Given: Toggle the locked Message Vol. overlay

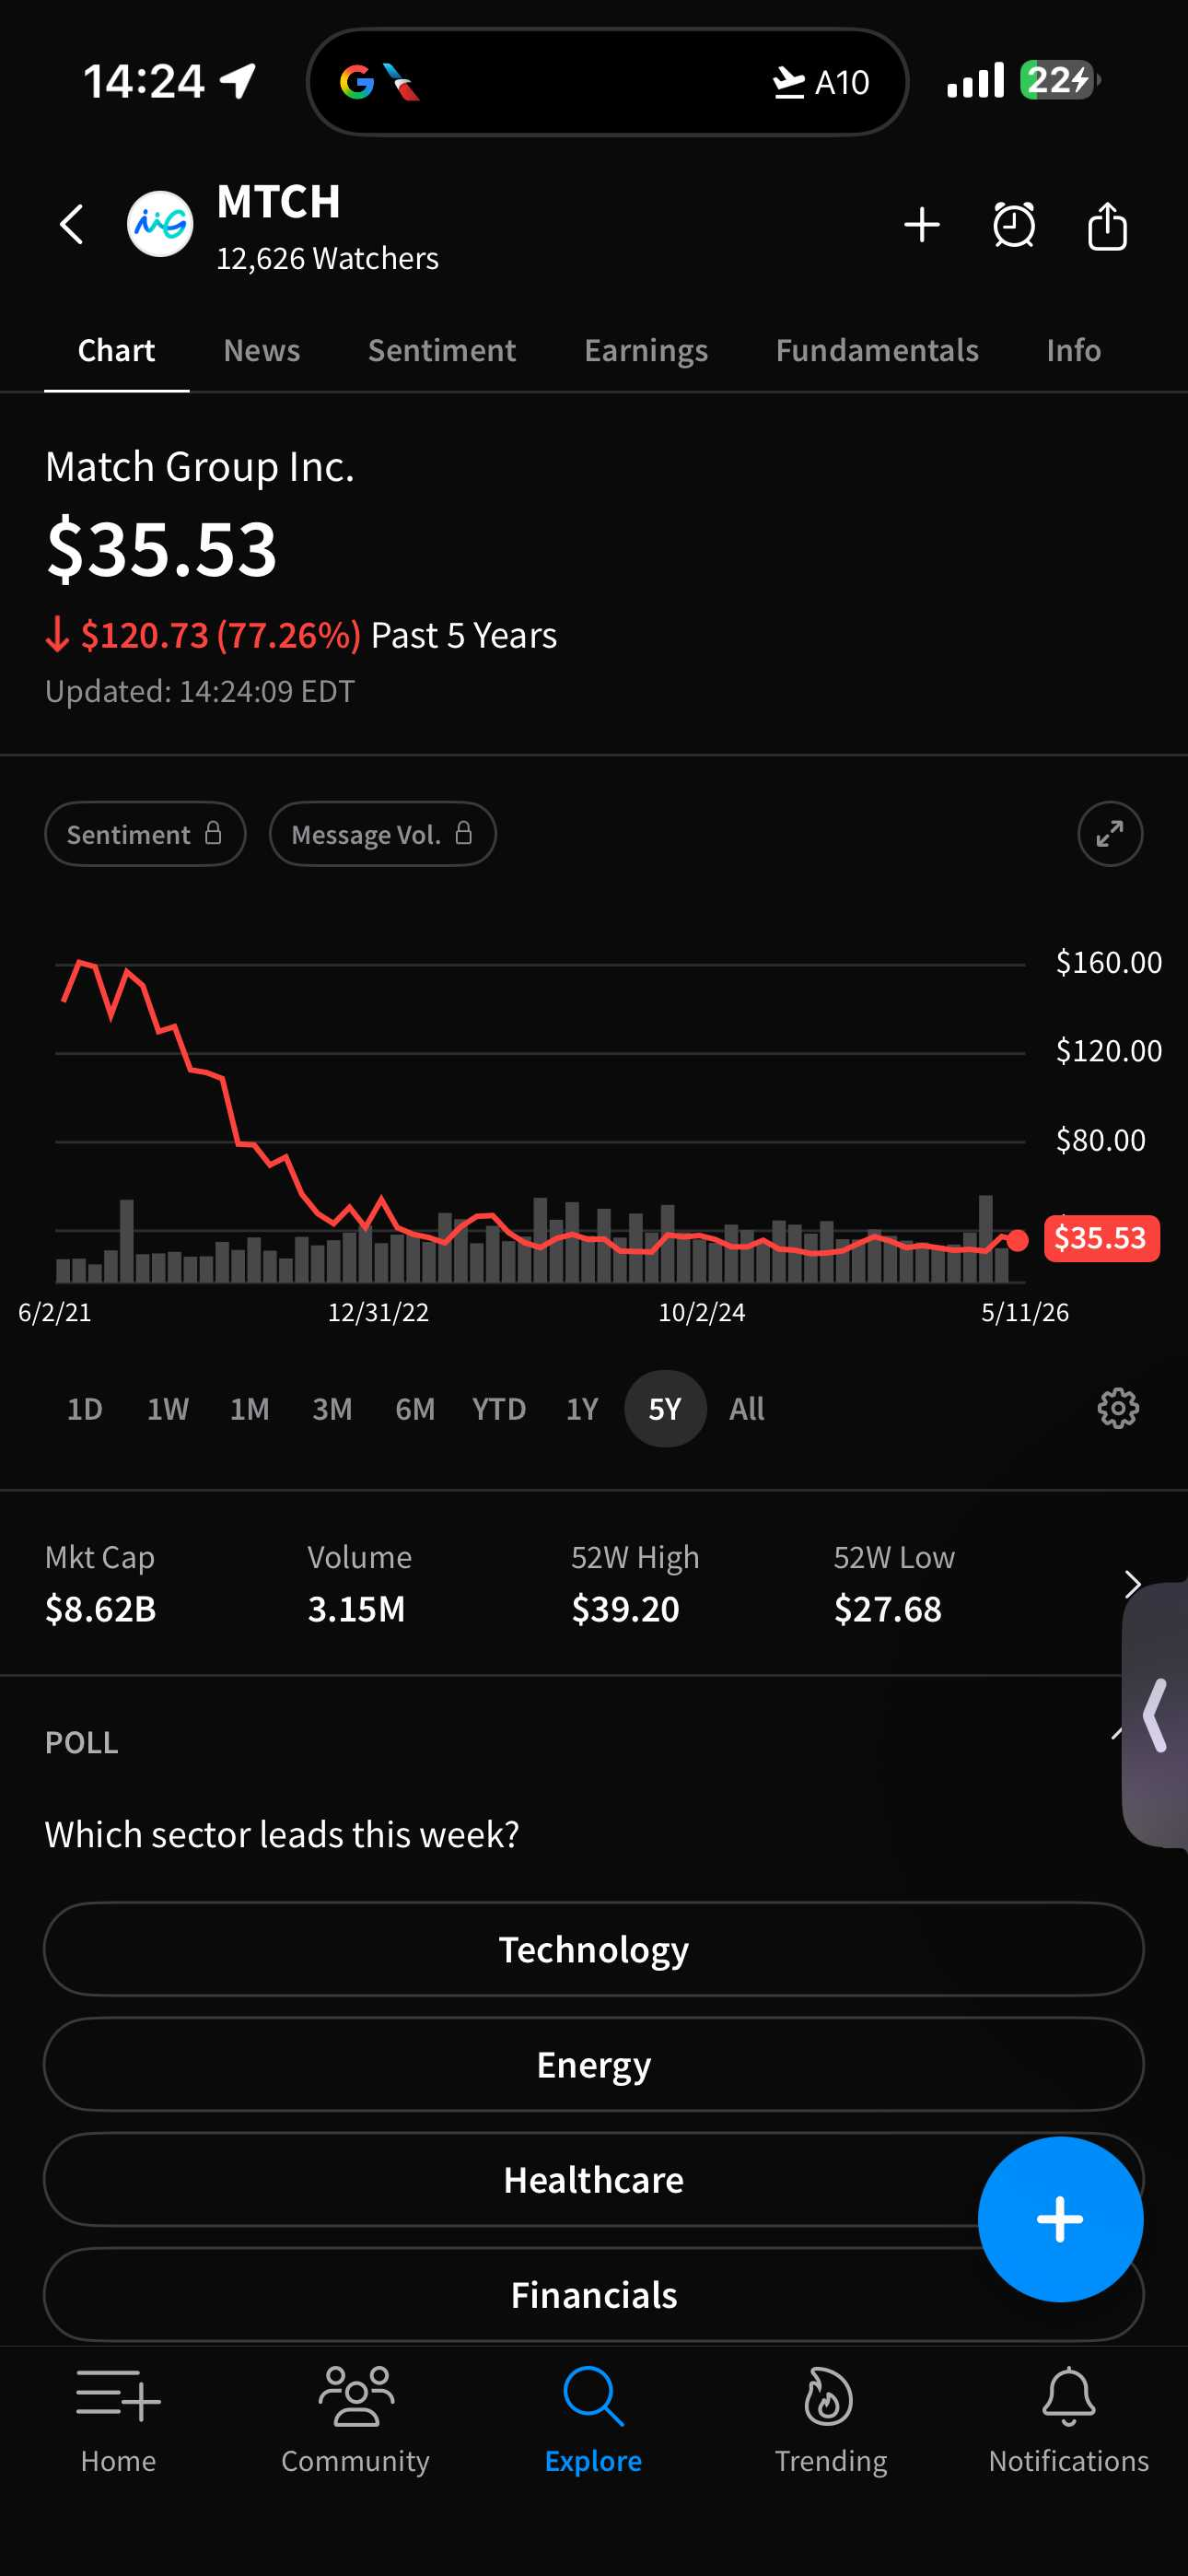Looking at the screenshot, I should 382,833.
